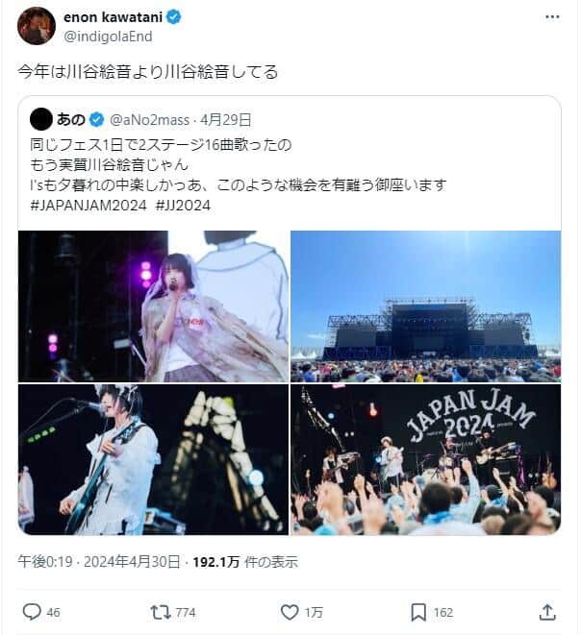The image size is (581, 635).
Task: Click the black avatar of あの
Action: 41,119
